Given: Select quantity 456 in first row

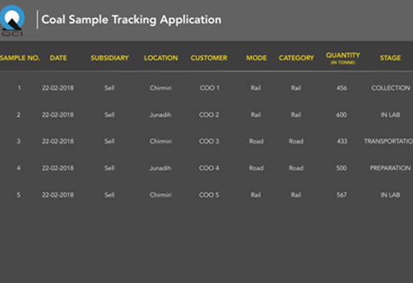Looking at the screenshot, I should (341, 88).
